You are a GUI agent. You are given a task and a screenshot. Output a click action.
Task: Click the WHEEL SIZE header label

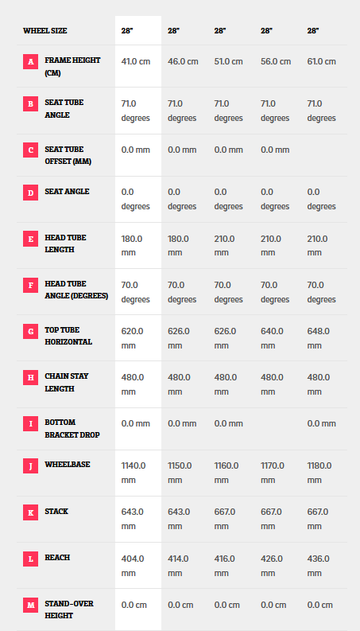tap(45, 30)
